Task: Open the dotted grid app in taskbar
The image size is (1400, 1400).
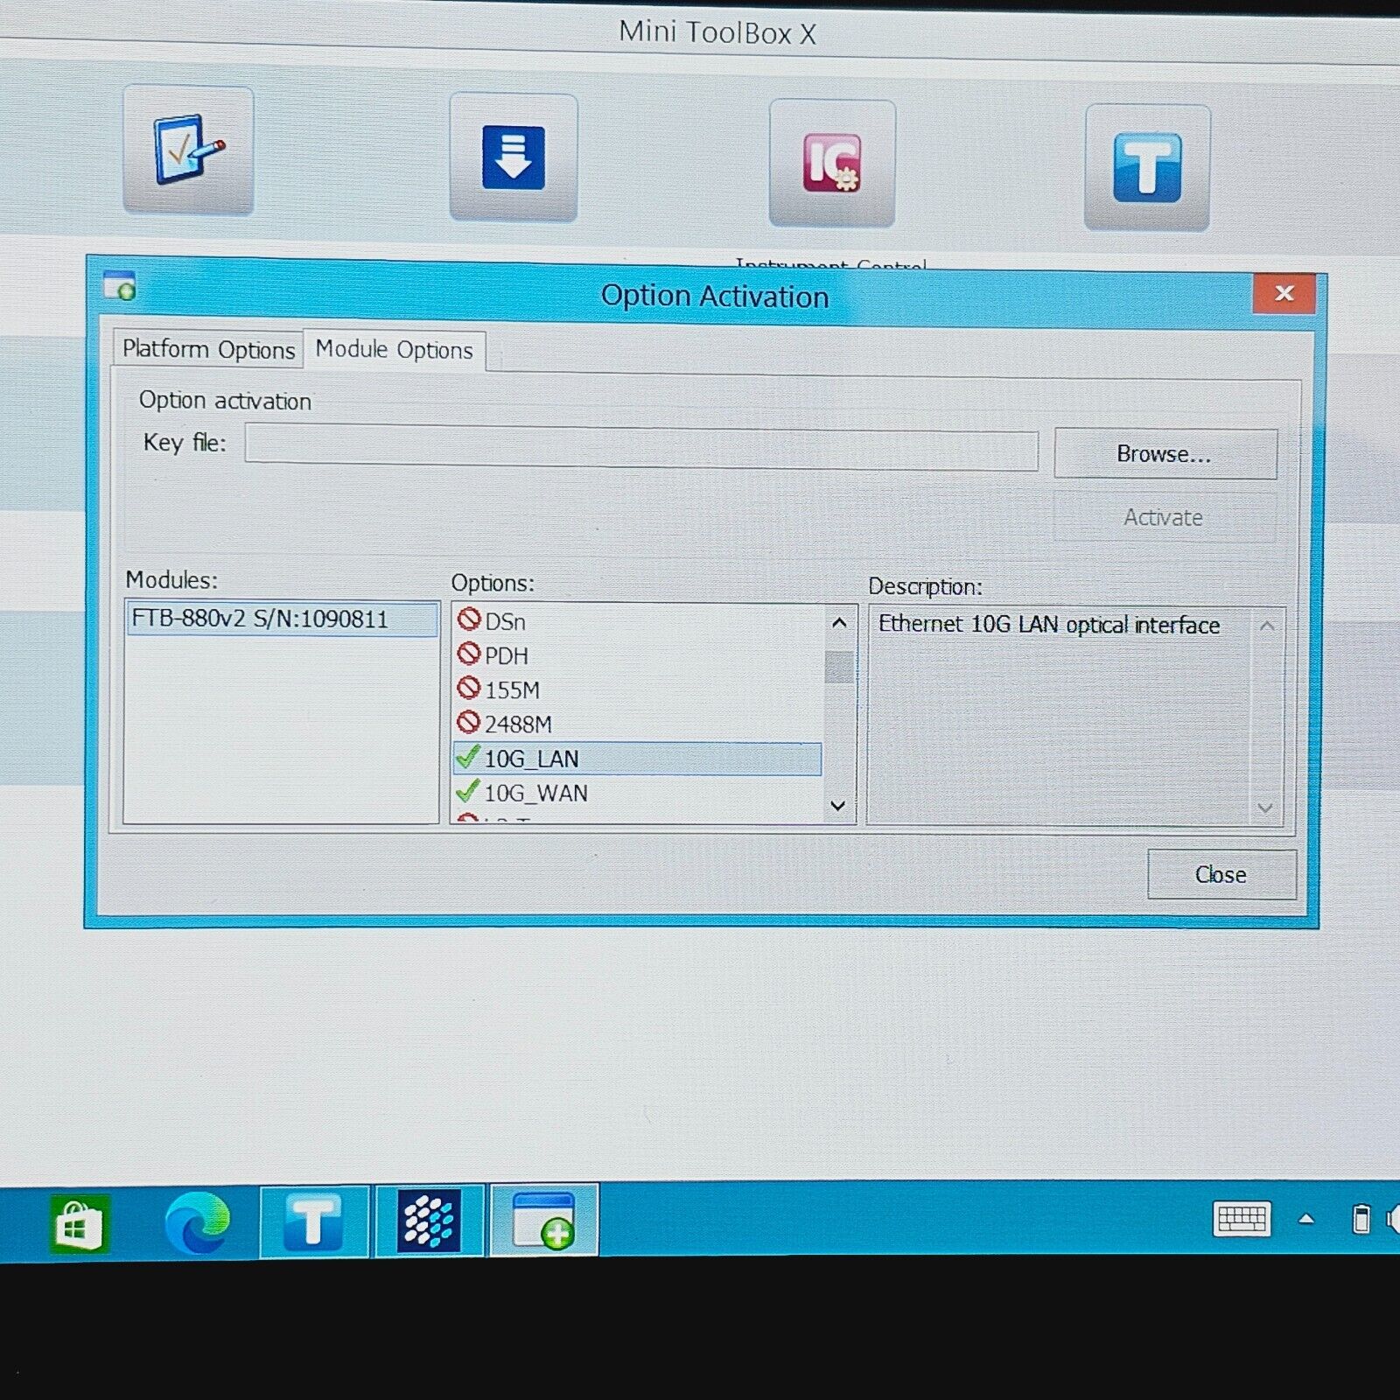Action: (x=429, y=1221)
